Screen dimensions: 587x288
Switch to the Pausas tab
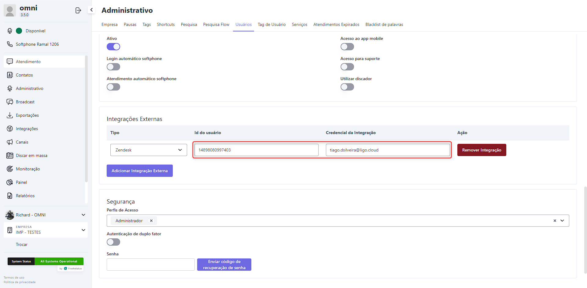click(130, 24)
